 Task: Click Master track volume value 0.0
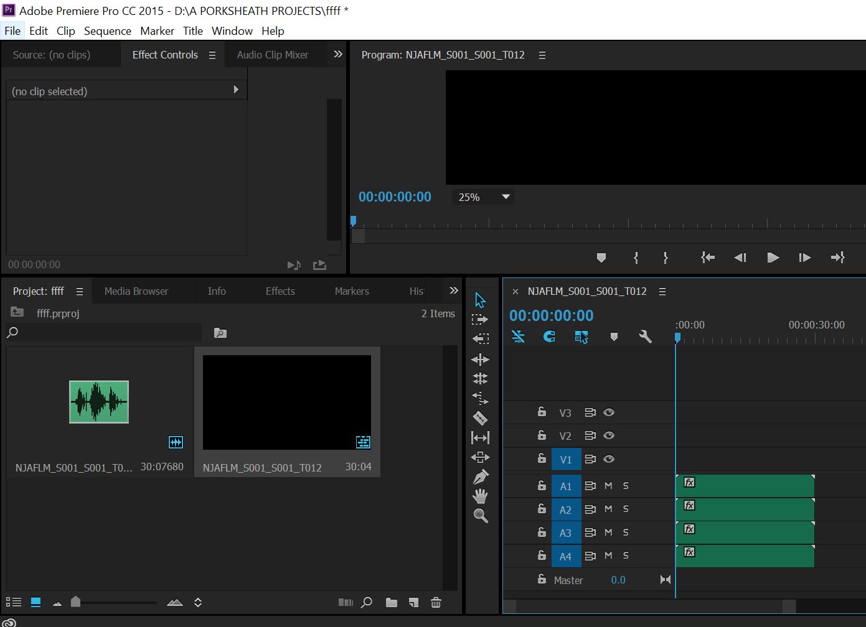point(618,580)
